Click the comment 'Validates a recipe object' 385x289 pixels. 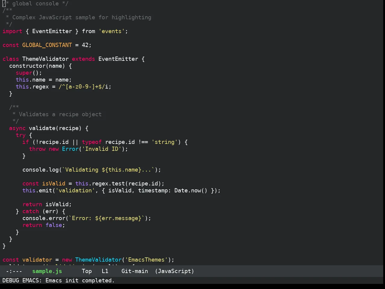click(x=60, y=114)
